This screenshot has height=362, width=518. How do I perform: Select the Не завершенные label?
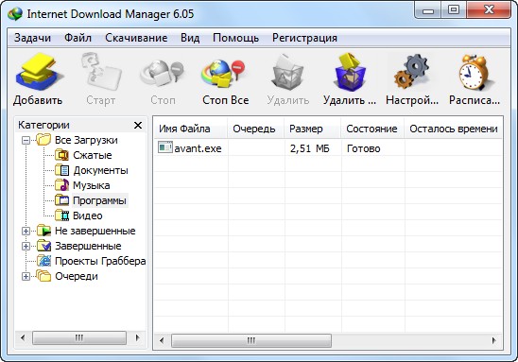point(95,231)
